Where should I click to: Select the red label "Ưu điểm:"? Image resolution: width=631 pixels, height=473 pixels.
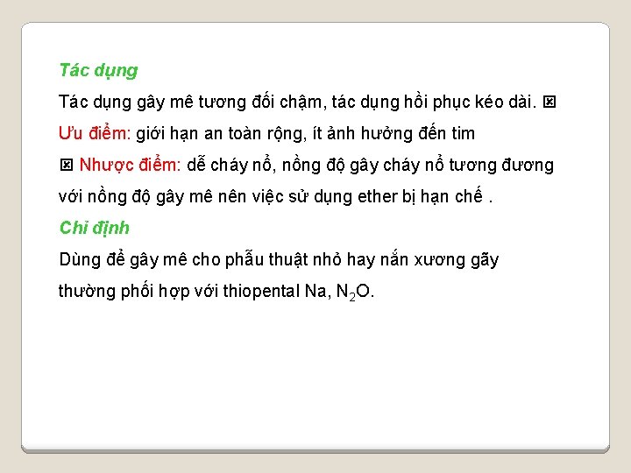click(95, 133)
